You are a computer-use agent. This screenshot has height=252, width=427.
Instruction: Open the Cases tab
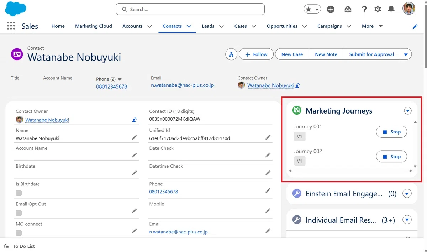241,26
